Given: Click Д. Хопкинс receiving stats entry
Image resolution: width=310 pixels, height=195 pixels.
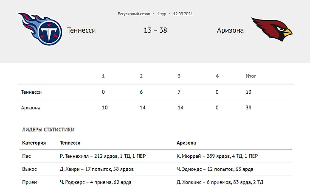Looking at the screenshot, I should 220,182.
